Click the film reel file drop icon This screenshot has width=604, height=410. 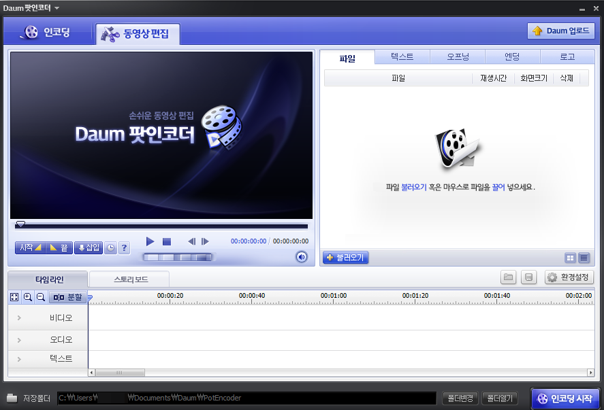pyautogui.click(x=457, y=148)
